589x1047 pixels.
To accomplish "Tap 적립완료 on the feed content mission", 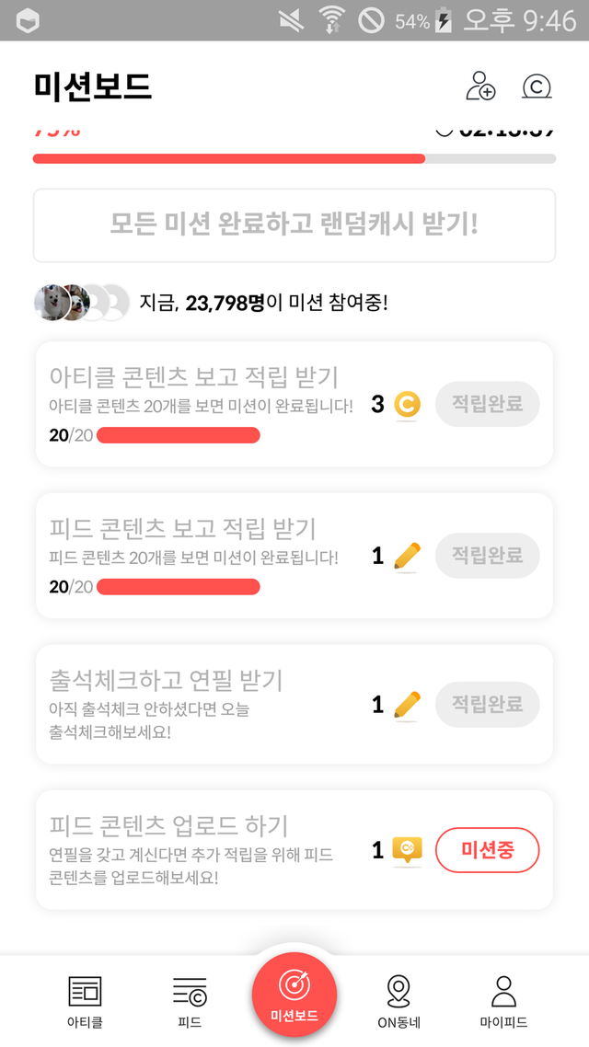I will pos(487,556).
